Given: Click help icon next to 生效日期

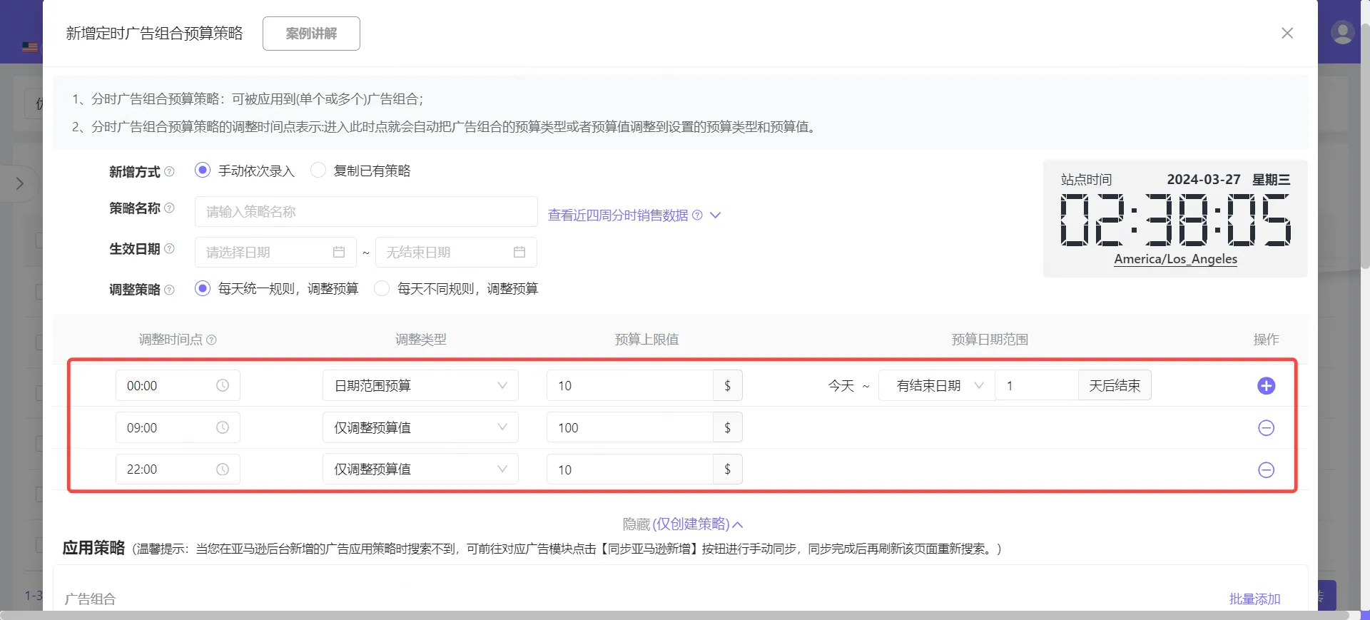Looking at the screenshot, I should click(169, 248).
